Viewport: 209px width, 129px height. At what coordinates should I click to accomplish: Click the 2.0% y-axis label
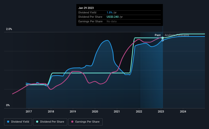[9, 29]
